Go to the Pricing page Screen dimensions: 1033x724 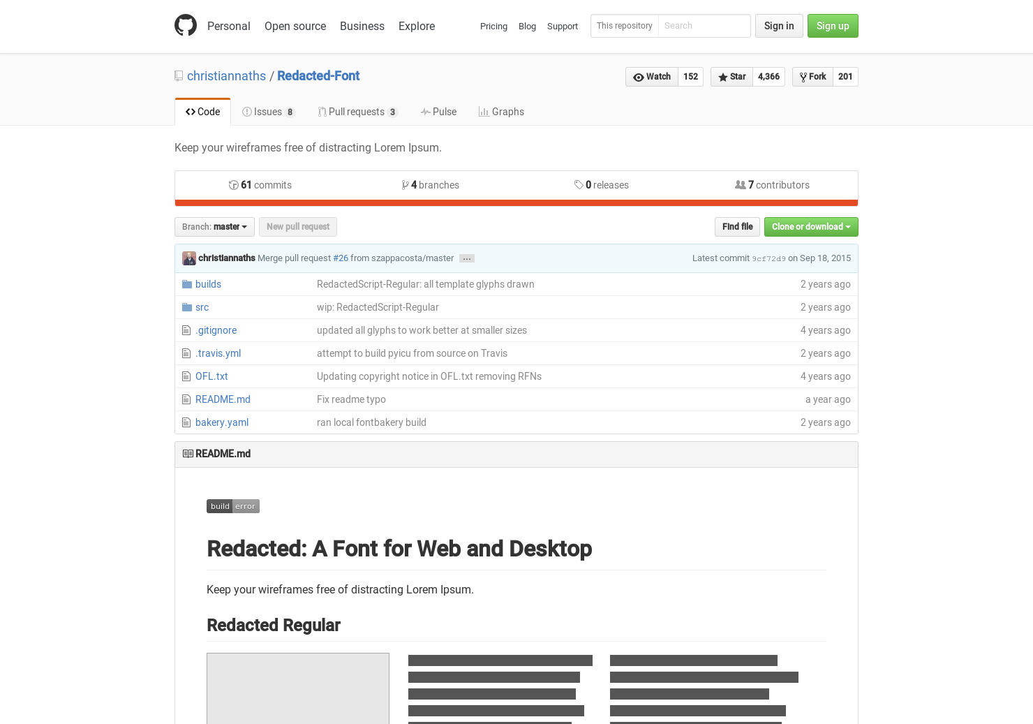tap(493, 27)
